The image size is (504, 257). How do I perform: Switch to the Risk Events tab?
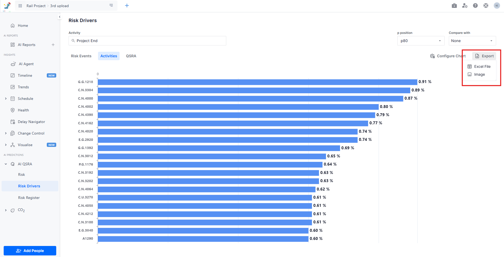81,56
